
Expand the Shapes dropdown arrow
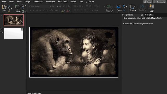(x=127, y=7)
